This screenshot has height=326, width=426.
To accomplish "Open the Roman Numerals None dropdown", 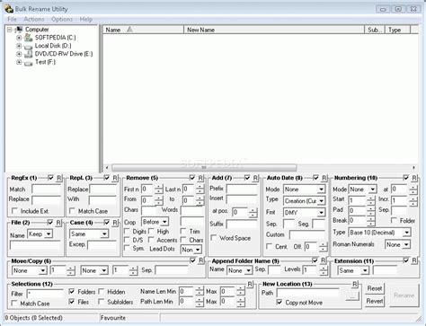I will tap(406, 244).
